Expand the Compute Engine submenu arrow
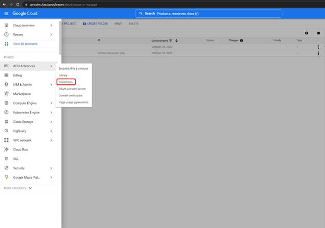 [51, 103]
